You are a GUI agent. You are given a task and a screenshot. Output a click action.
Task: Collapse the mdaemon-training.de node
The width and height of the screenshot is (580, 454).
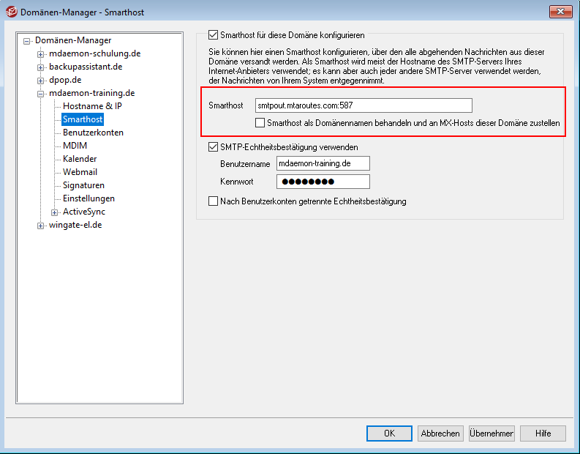41,94
